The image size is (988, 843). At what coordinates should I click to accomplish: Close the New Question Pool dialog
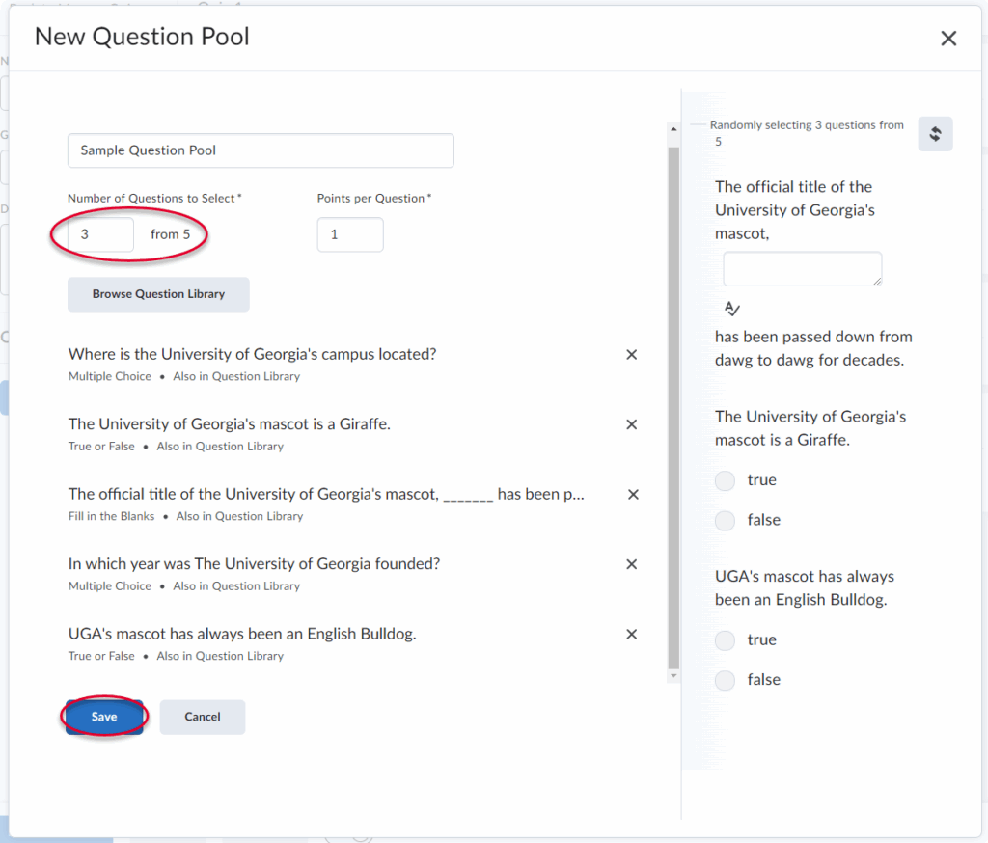[948, 39]
